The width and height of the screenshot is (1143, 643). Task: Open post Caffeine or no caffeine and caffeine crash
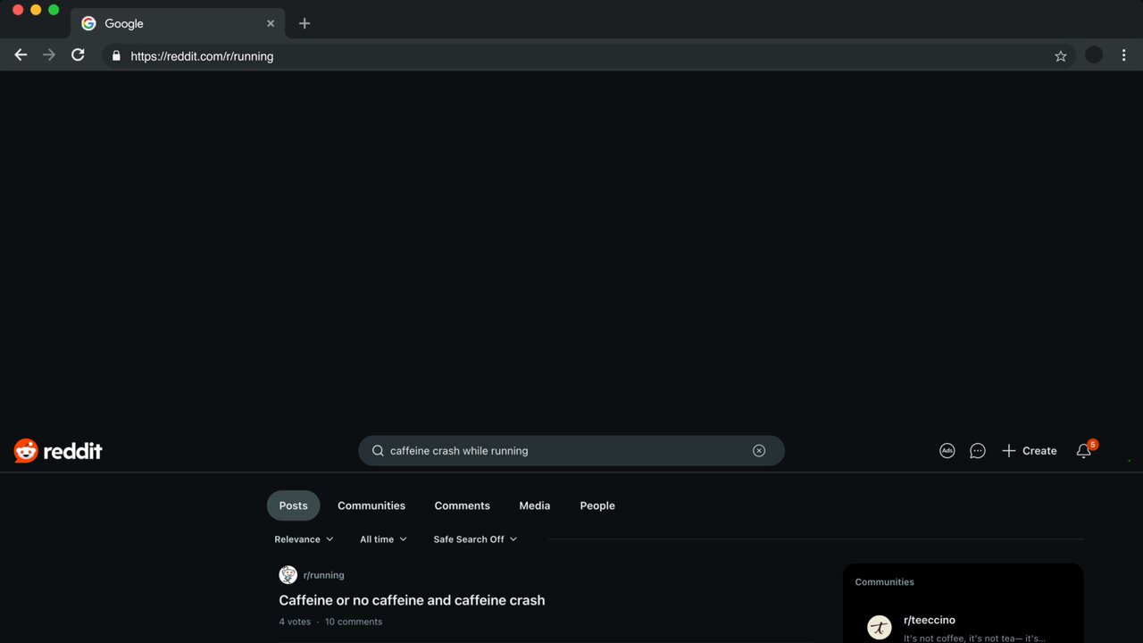click(x=412, y=600)
